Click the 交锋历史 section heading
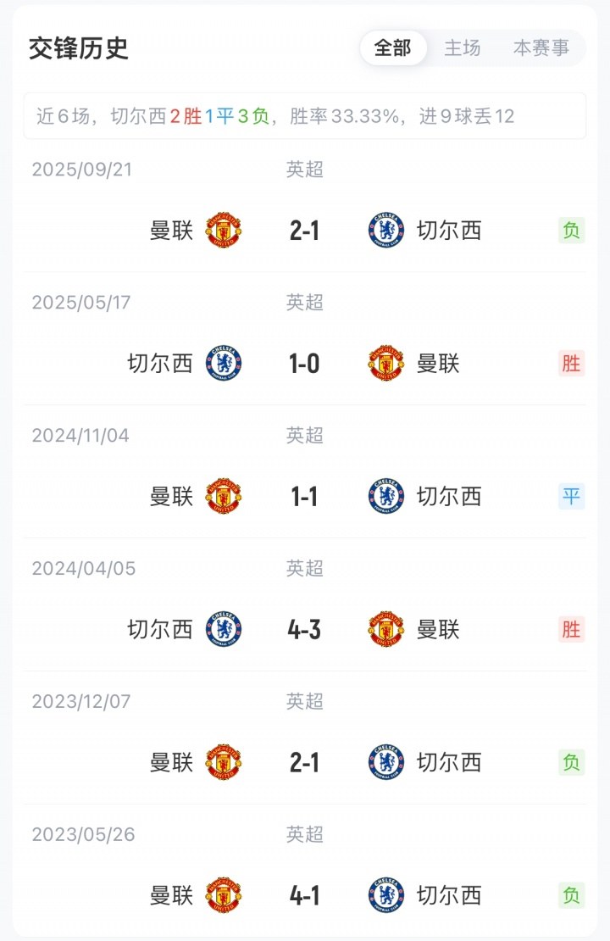 79,48
